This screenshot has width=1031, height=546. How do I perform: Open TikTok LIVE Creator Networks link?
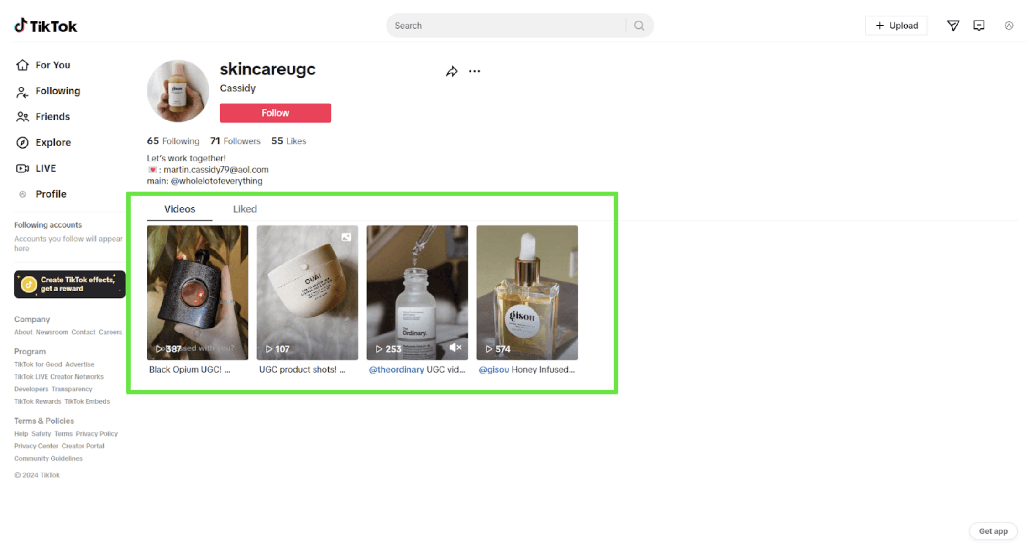pyautogui.click(x=59, y=377)
